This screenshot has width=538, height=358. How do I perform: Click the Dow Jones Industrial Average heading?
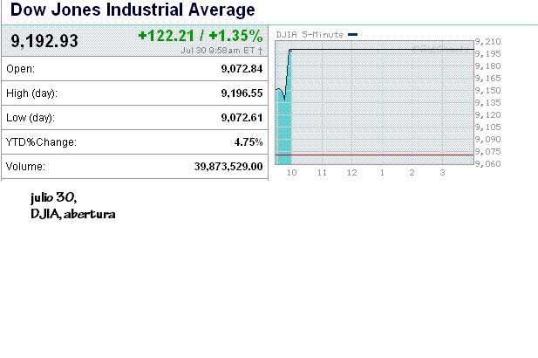pos(133,10)
